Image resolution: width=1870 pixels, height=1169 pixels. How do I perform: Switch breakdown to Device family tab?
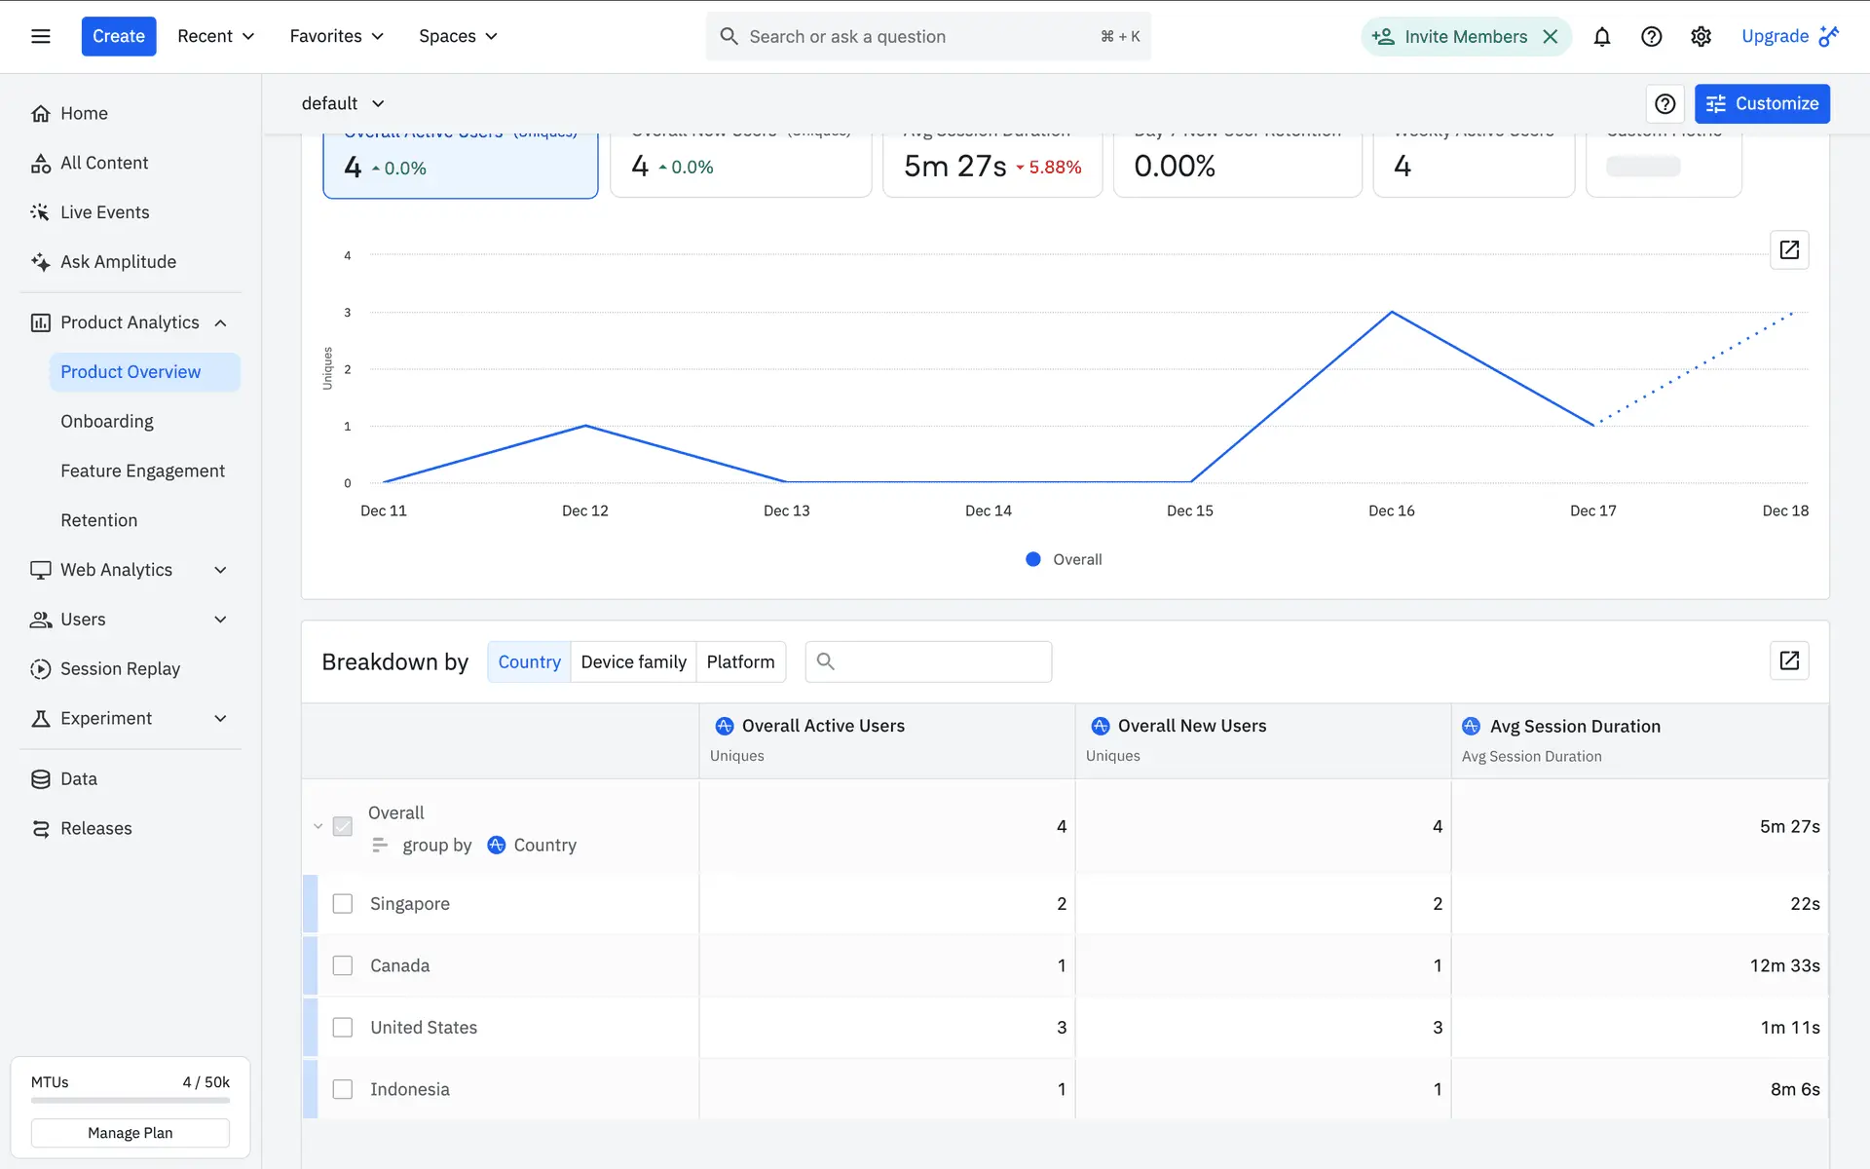click(633, 662)
